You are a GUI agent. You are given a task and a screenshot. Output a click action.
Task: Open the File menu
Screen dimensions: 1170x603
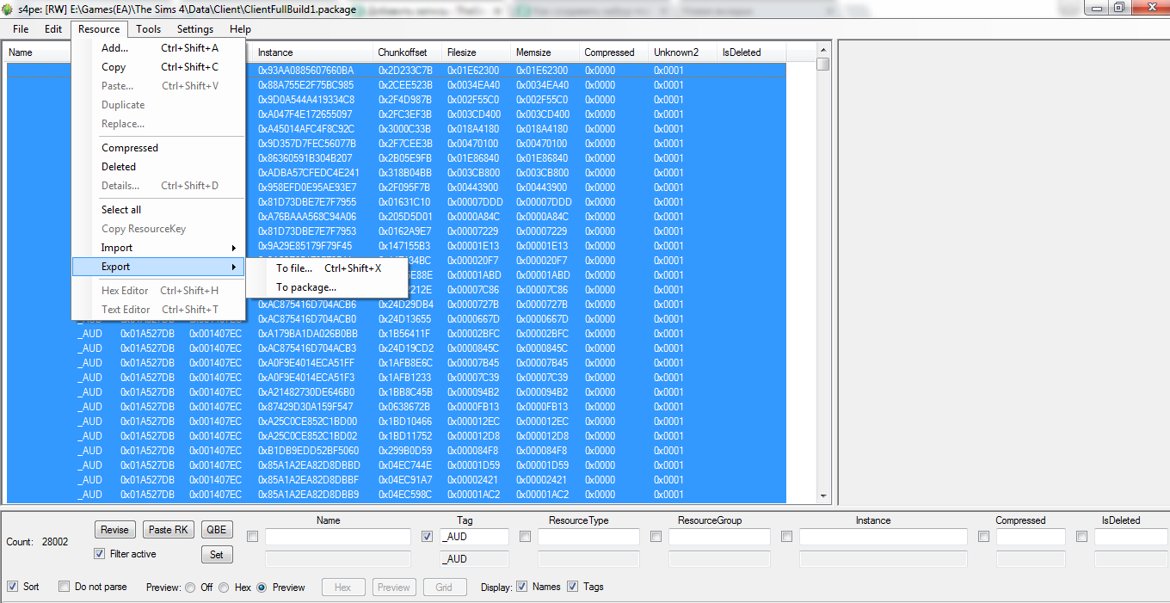(21, 29)
